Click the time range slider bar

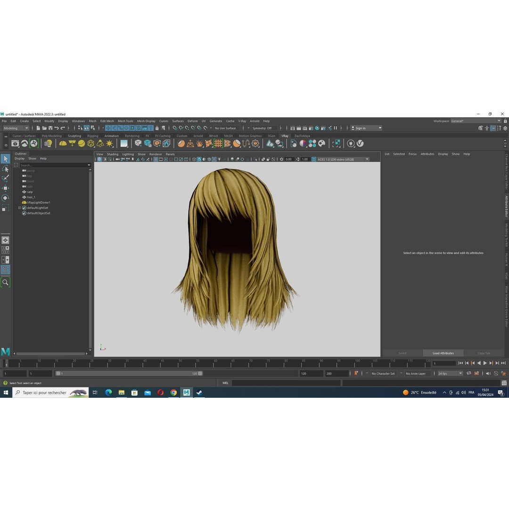pyautogui.click(x=129, y=374)
